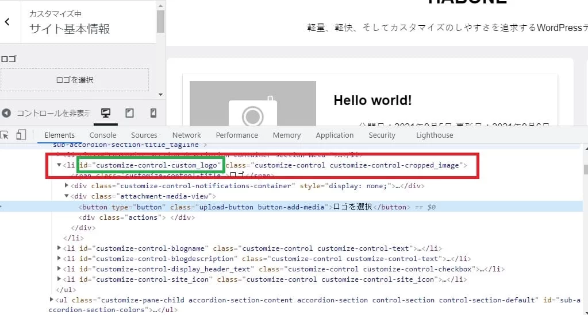Click the customizer panel scrollbar thumb
Screen dimensions: 588x315
(x=160, y=21)
